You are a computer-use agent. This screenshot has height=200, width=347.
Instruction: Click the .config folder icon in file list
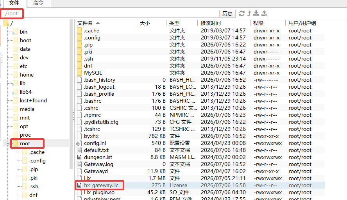click(79, 37)
